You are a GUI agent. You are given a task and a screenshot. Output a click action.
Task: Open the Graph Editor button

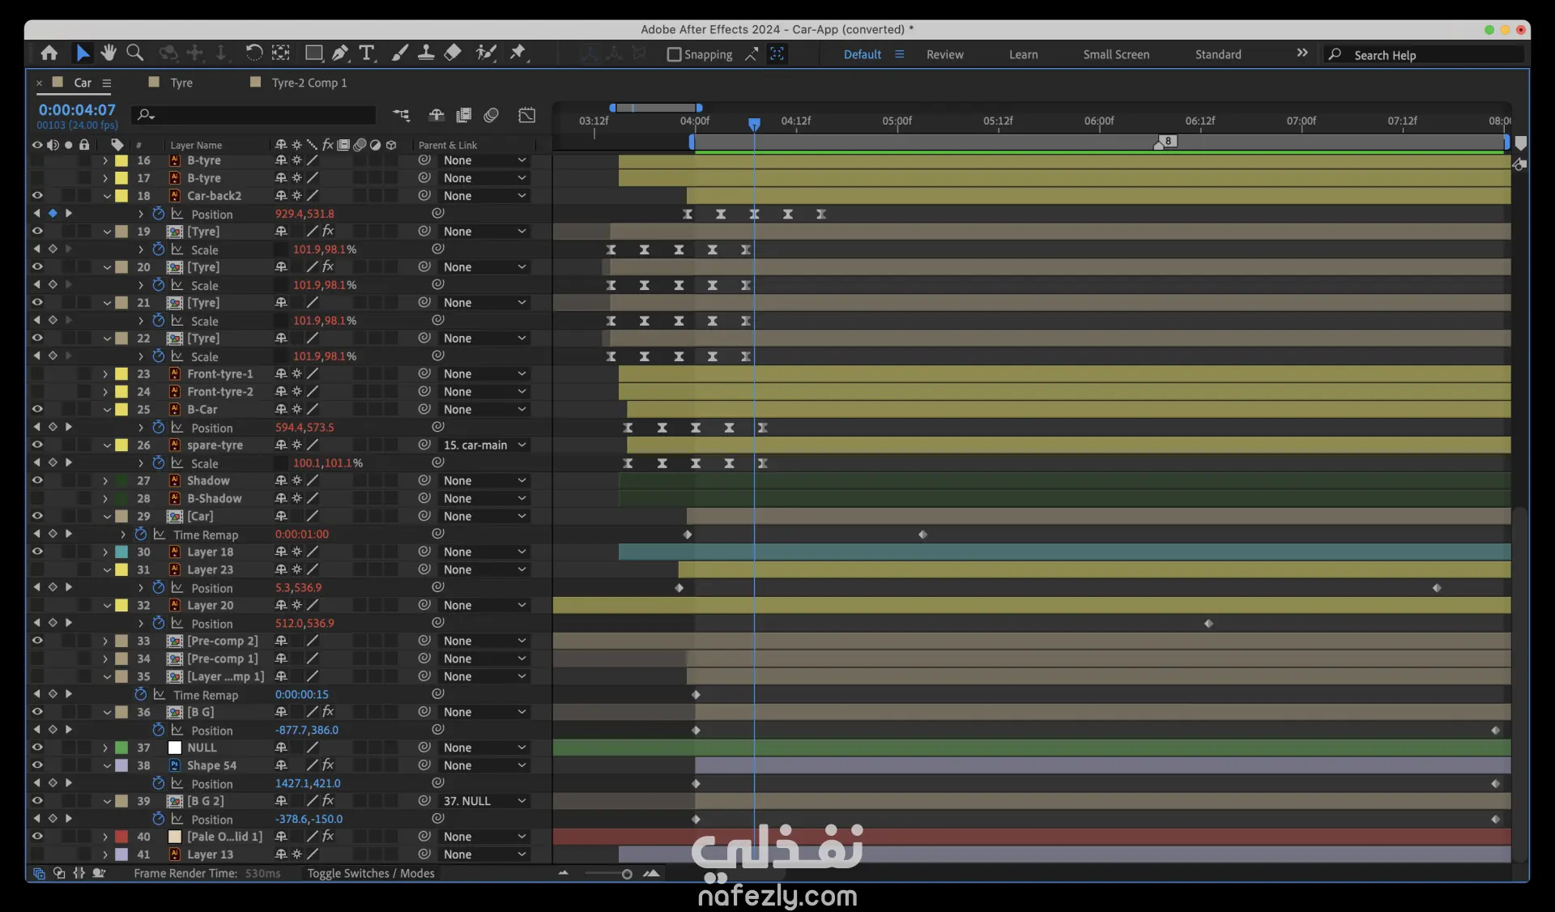526,115
